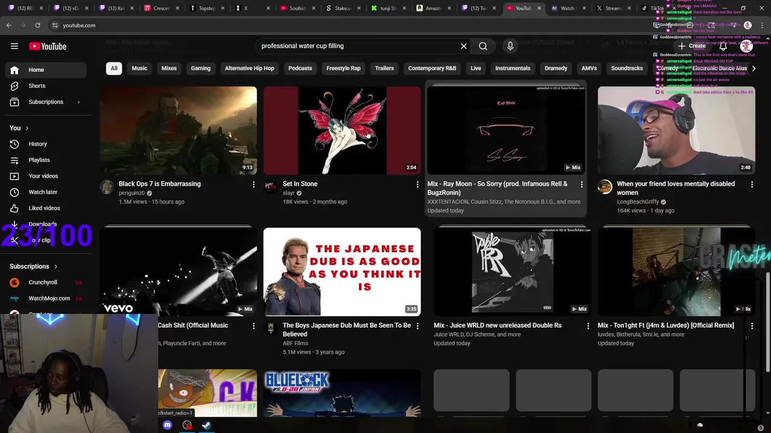Select the All filter chip
Viewport: 771px width, 433px height.
pyautogui.click(x=114, y=68)
